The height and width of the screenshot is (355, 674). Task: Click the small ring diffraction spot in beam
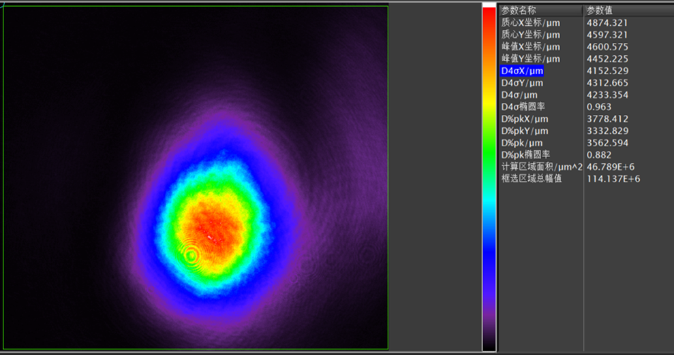click(192, 256)
